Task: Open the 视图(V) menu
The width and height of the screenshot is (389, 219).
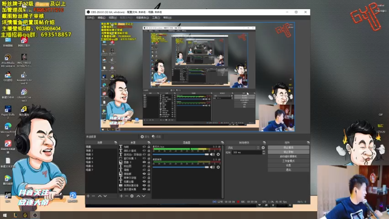Action: click(x=112, y=18)
